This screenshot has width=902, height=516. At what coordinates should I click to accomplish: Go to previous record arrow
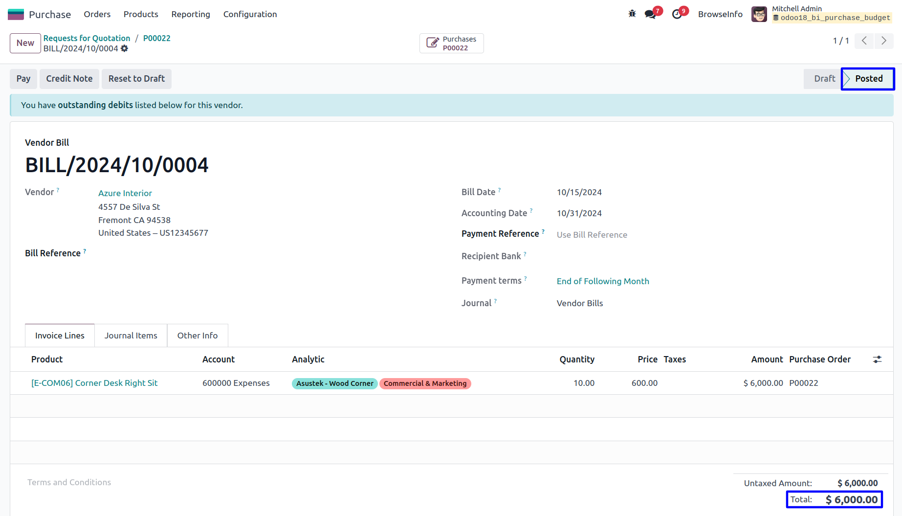(x=864, y=41)
